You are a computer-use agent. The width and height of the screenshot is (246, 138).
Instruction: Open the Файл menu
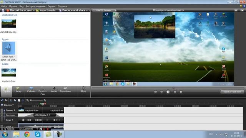(4, 7)
